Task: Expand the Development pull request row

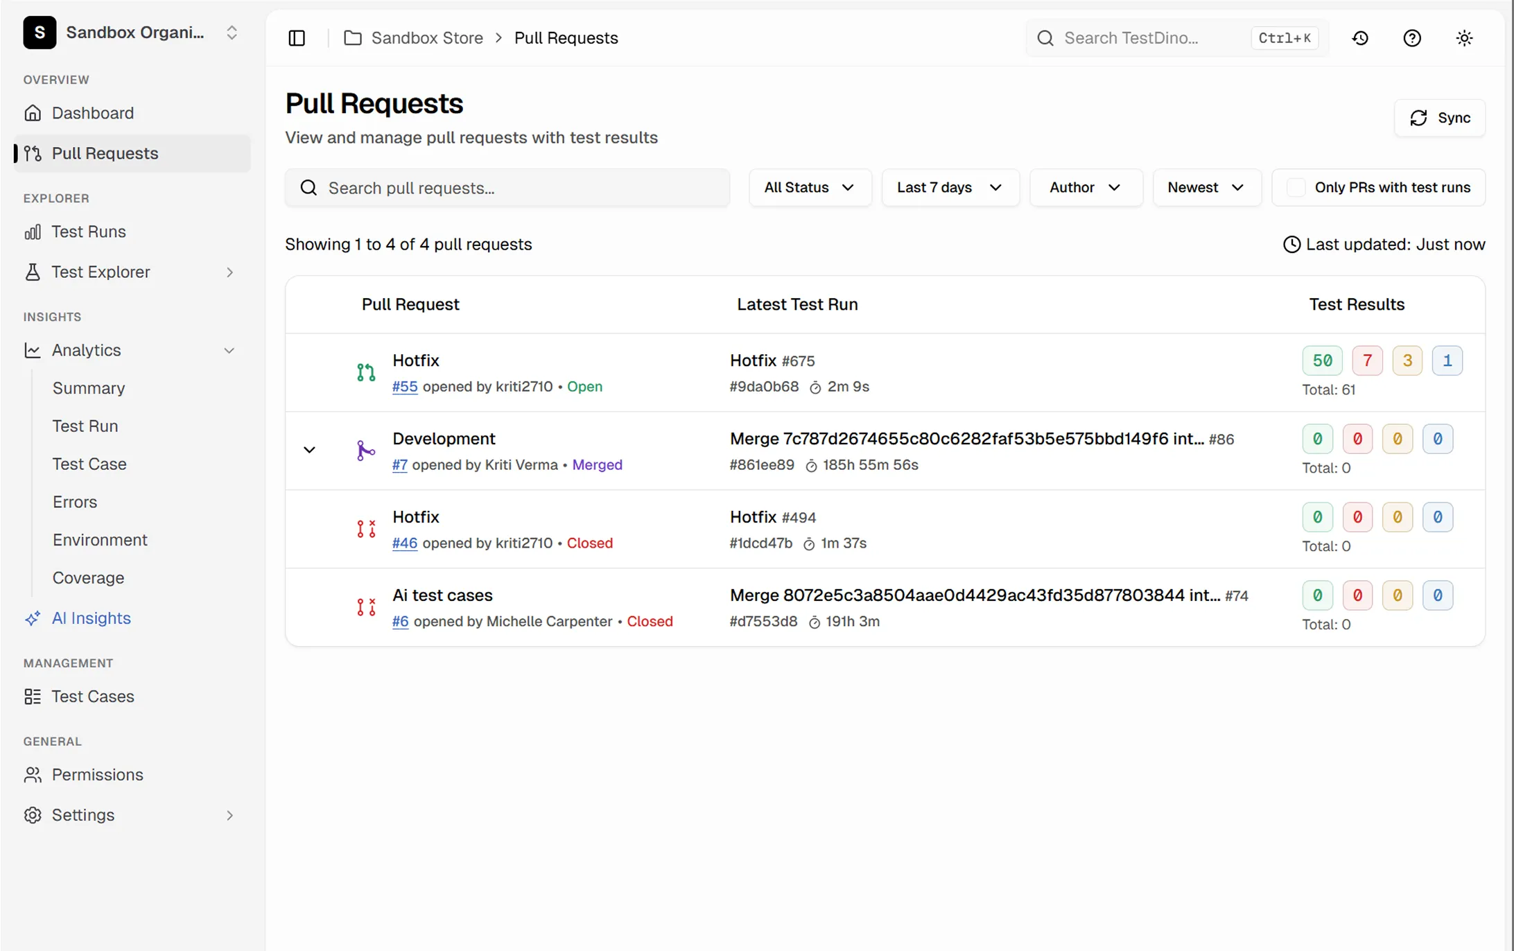Action: [x=309, y=451]
